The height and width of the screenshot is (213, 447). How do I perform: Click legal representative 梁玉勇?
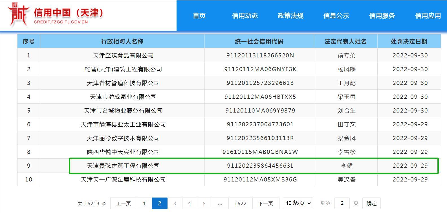pos(347,97)
